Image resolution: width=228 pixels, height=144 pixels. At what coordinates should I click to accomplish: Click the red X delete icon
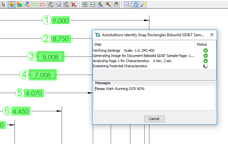tap(74, 5)
